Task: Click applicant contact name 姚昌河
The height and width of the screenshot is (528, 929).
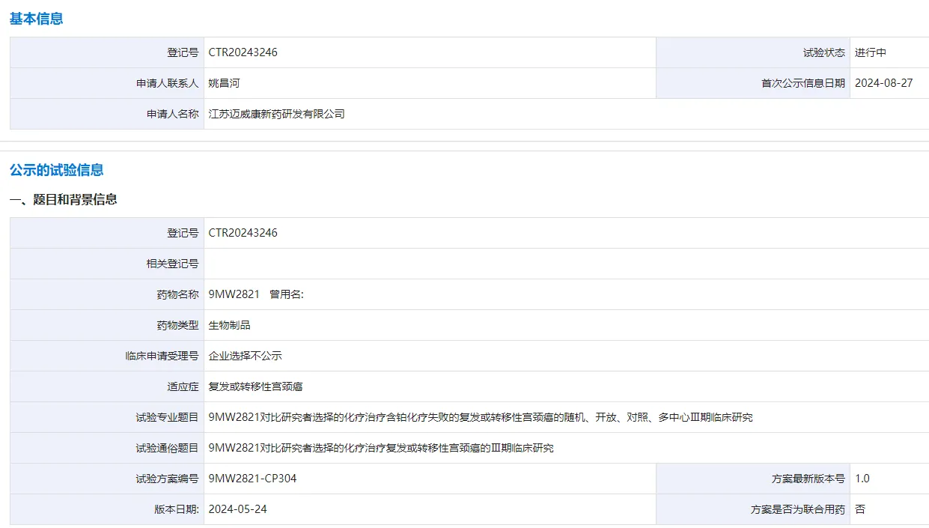Action: [x=224, y=83]
